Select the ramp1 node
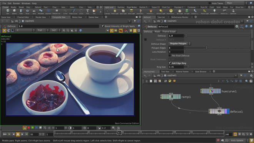This screenshot has width=254, height=143. (x=171, y=97)
